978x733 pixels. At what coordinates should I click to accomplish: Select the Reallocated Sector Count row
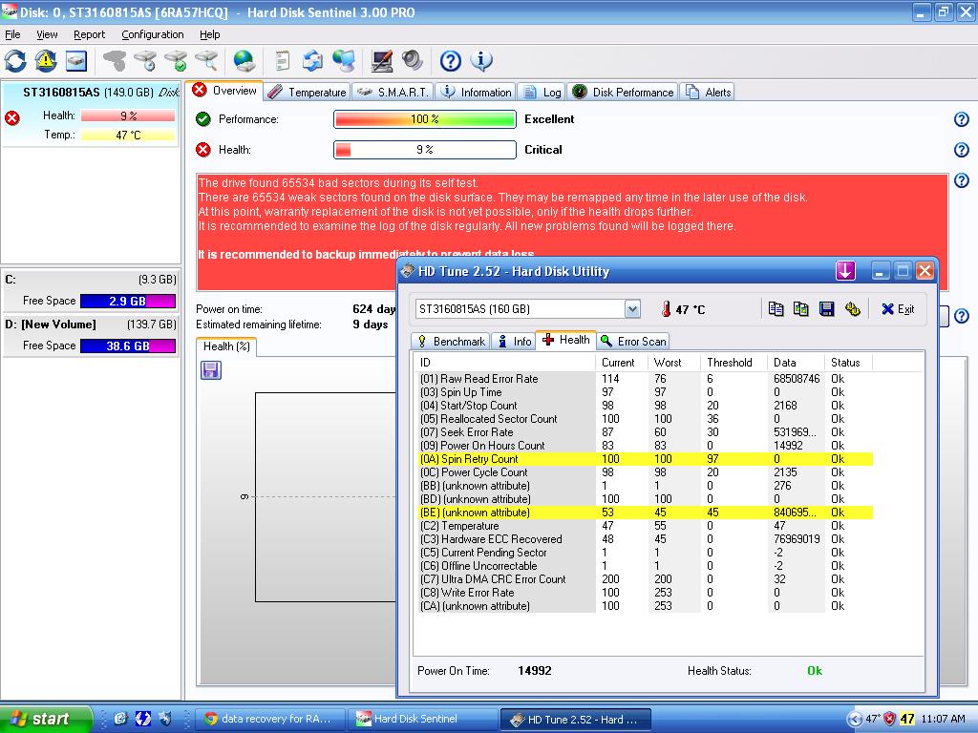(645, 419)
